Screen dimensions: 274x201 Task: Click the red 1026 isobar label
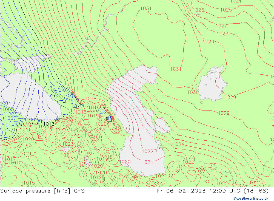tap(198, 10)
